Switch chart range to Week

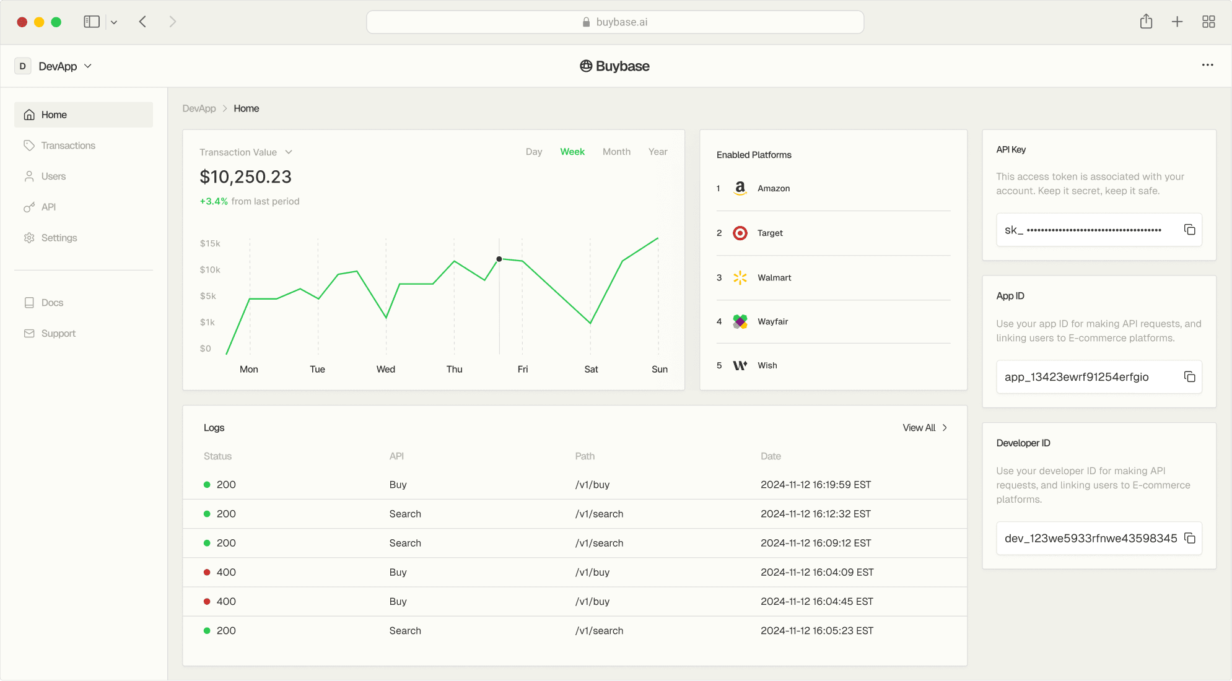coord(572,152)
